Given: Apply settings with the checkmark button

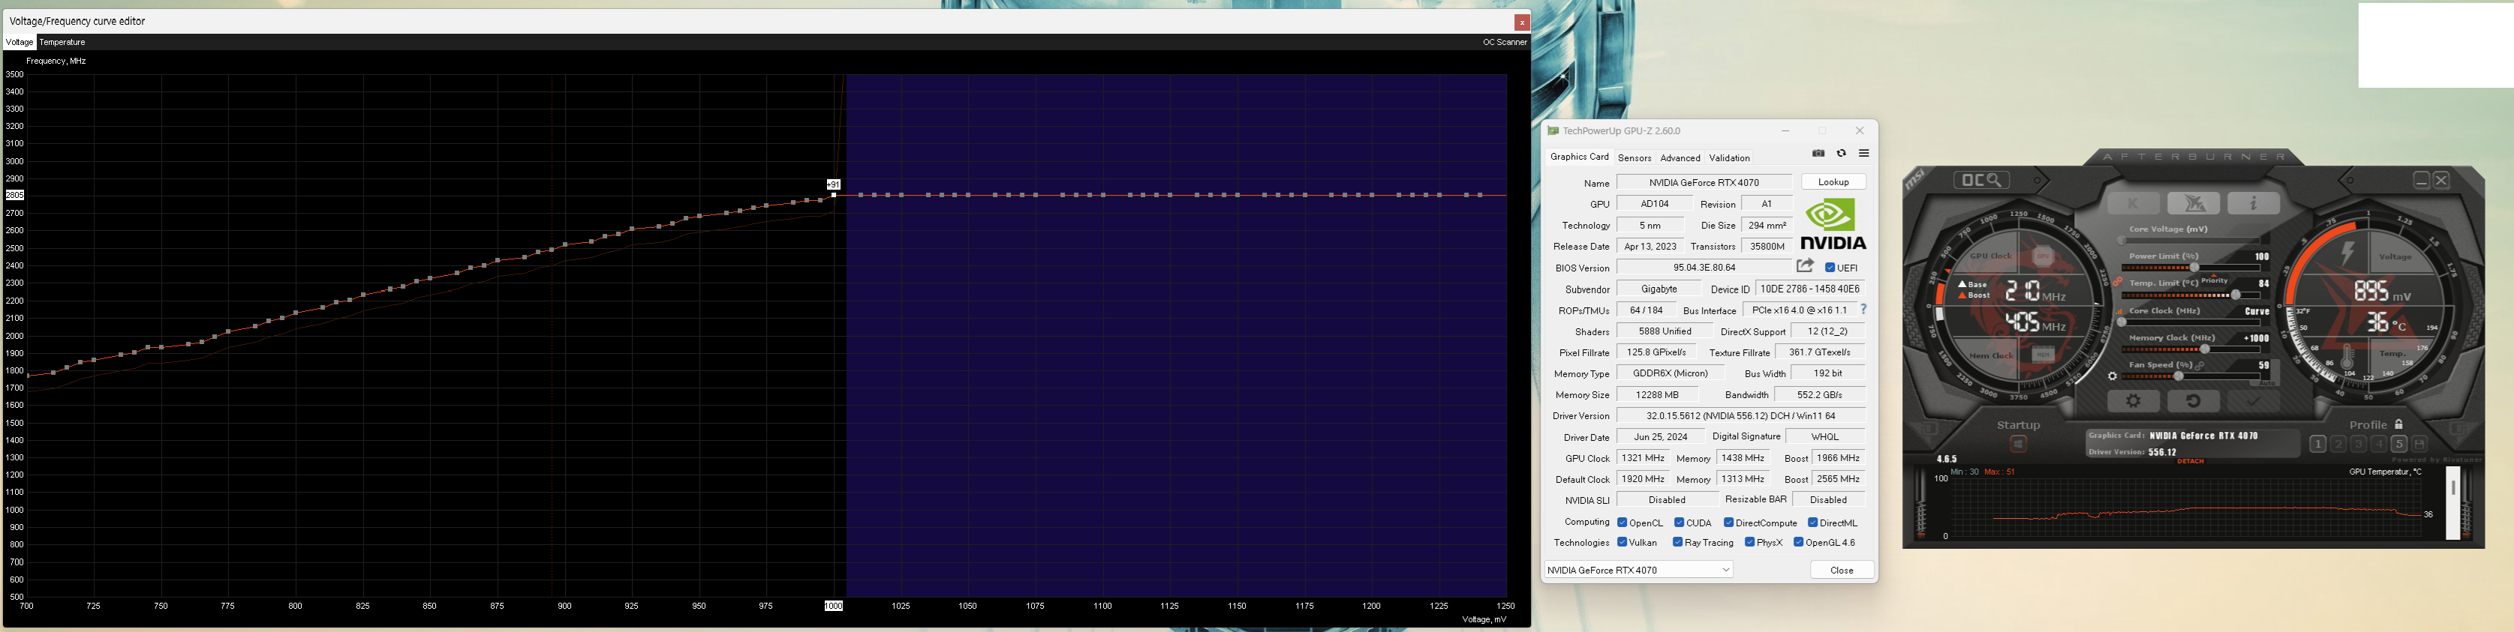Looking at the screenshot, I should pos(2254,401).
